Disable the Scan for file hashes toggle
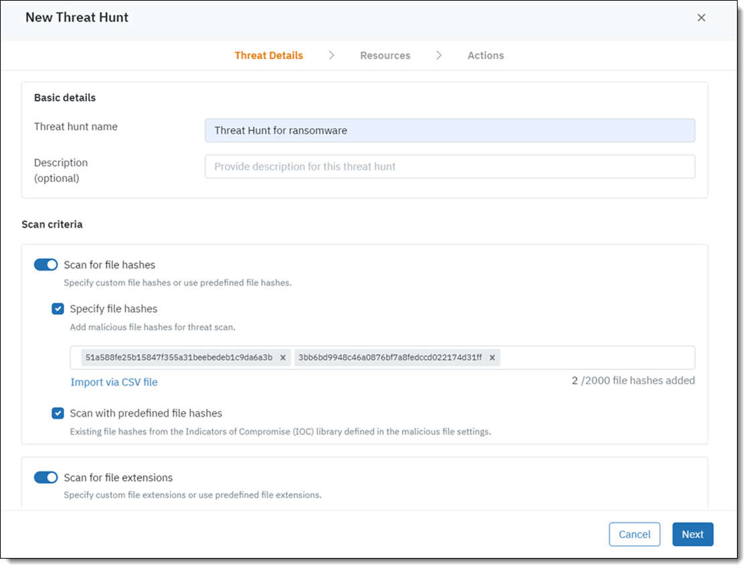 (x=46, y=265)
